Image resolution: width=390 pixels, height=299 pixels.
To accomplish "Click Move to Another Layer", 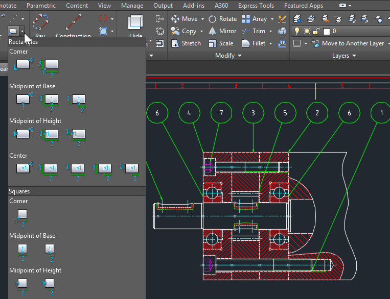I will coord(353,43).
